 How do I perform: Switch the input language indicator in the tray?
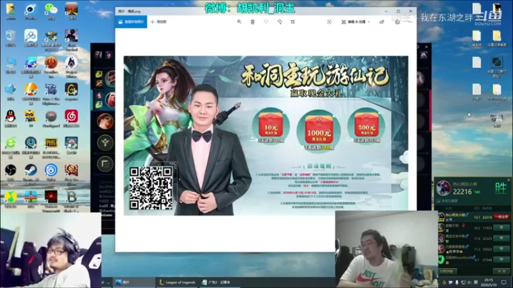coord(476,282)
